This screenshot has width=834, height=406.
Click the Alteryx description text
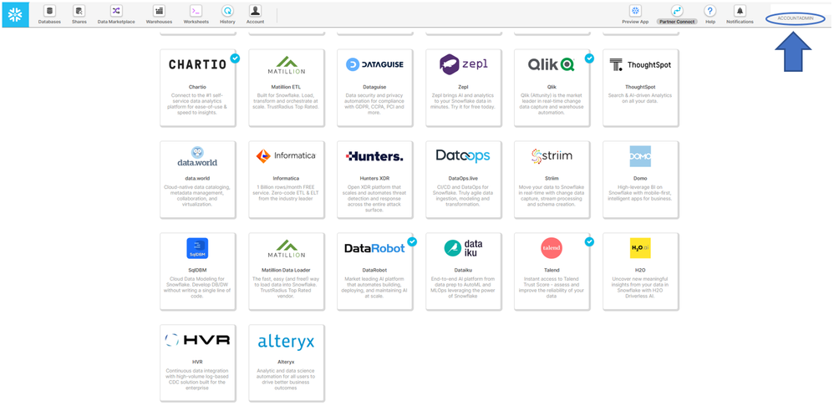point(286,379)
